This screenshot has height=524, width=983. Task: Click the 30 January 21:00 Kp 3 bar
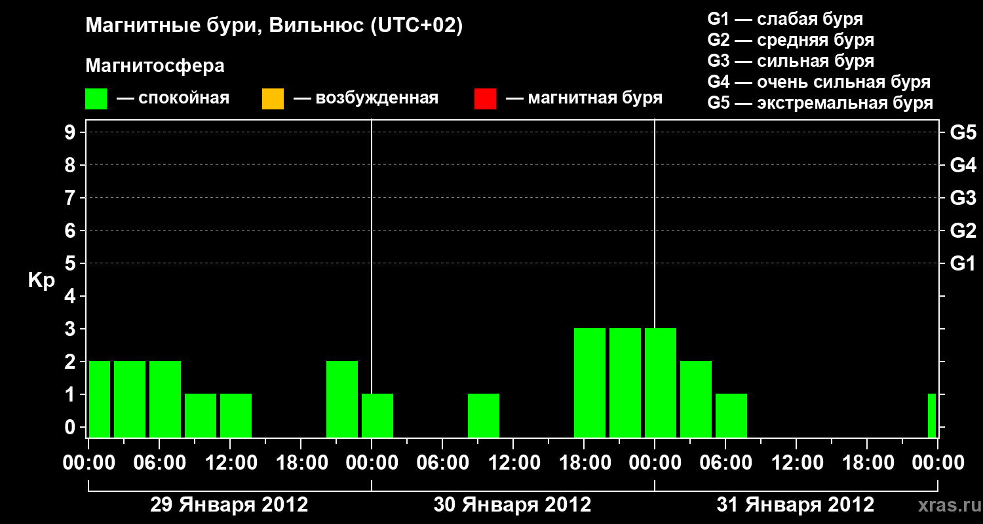pos(625,383)
